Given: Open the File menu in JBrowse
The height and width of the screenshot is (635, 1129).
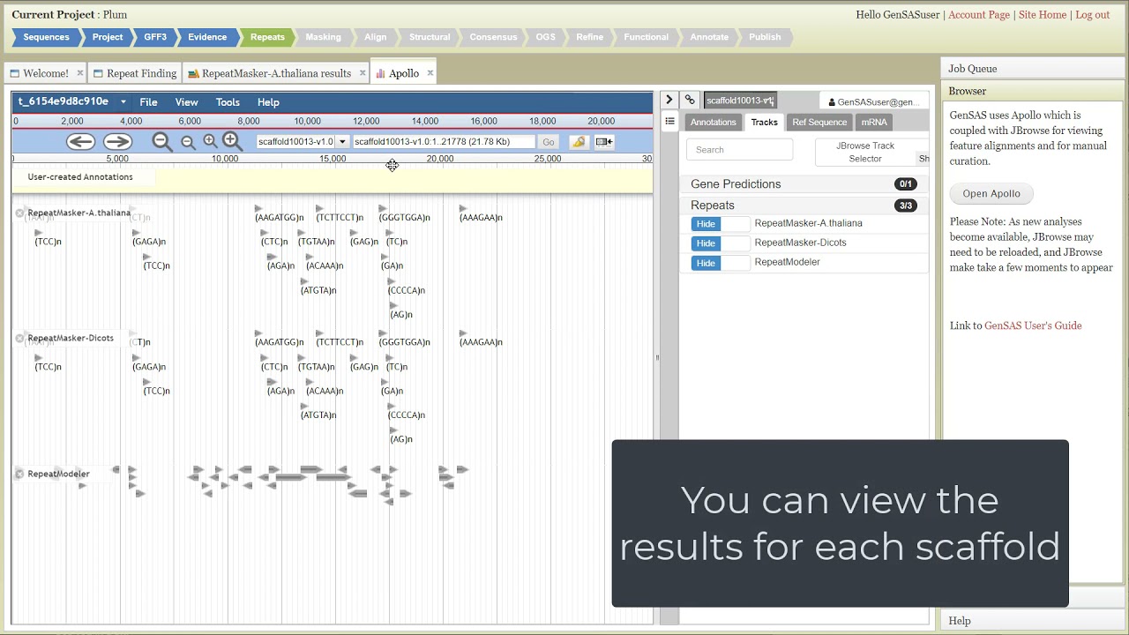Looking at the screenshot, I should tap(148, 102).
